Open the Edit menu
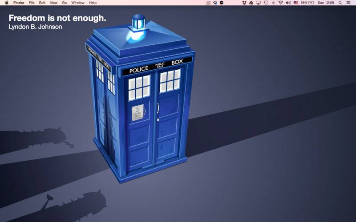The height and width of the screenshot is (222, 356). tap(42, 3)
